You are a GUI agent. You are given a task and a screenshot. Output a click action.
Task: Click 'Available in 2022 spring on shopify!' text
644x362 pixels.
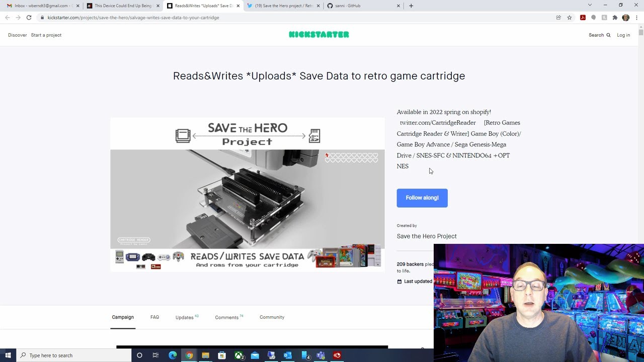(444, 112)
